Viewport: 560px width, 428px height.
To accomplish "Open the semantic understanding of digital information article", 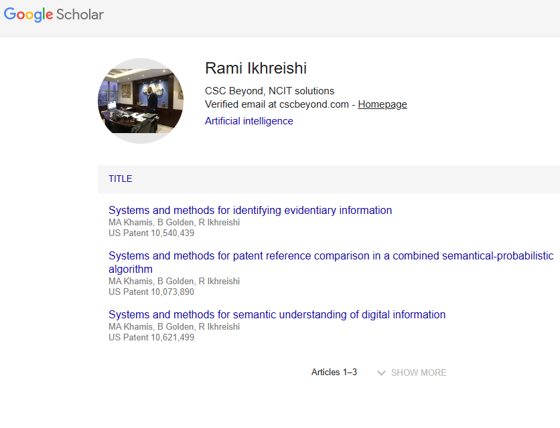I will (277, 314).
